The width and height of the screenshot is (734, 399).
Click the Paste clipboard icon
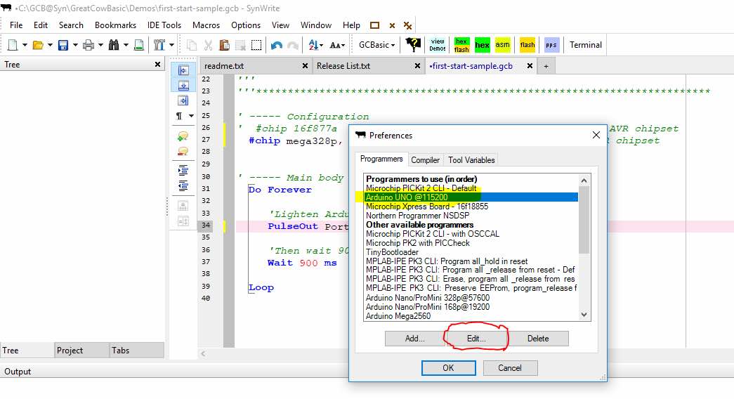point(224,45)
